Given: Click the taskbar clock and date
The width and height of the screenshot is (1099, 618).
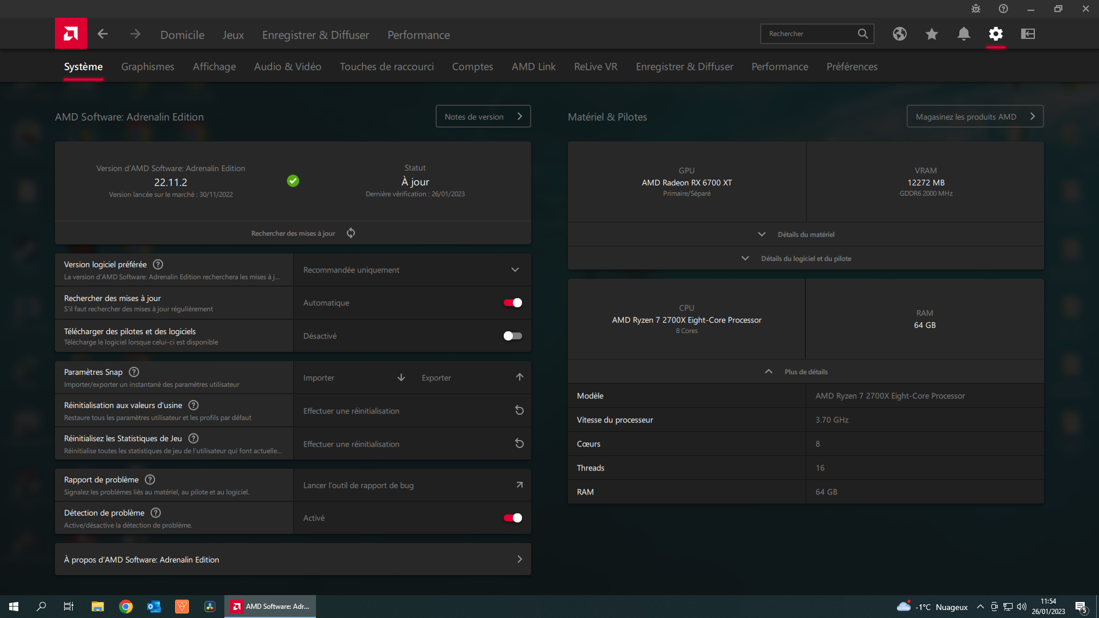Looking at the screenshot, I should tap(1048, 607).
